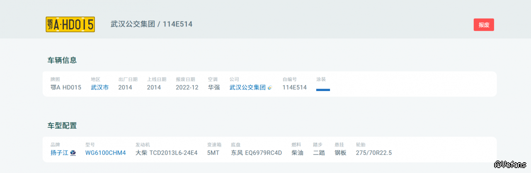This screenshot has height=173, width=531.
Task: Click the 鄂A HD015 plate number text
Action: (x=66, y=87)
